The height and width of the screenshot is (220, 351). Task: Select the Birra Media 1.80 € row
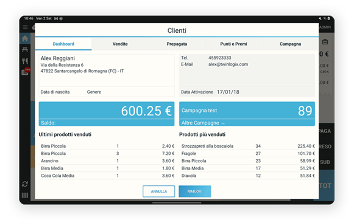[x=107, y=168]
